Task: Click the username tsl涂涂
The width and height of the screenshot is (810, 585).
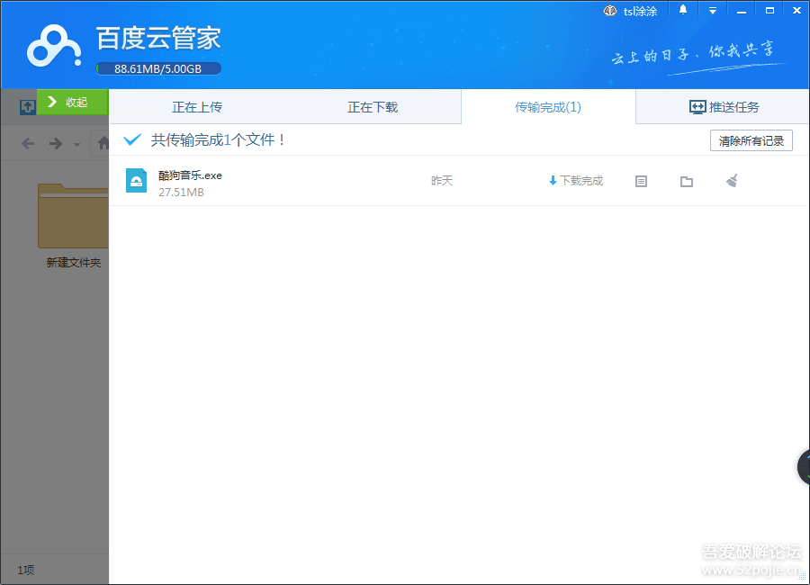Action: [x=640, y=12]
